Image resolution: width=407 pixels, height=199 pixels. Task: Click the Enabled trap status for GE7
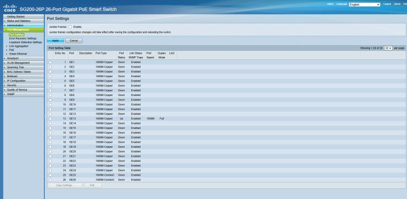tap(136, 90)
